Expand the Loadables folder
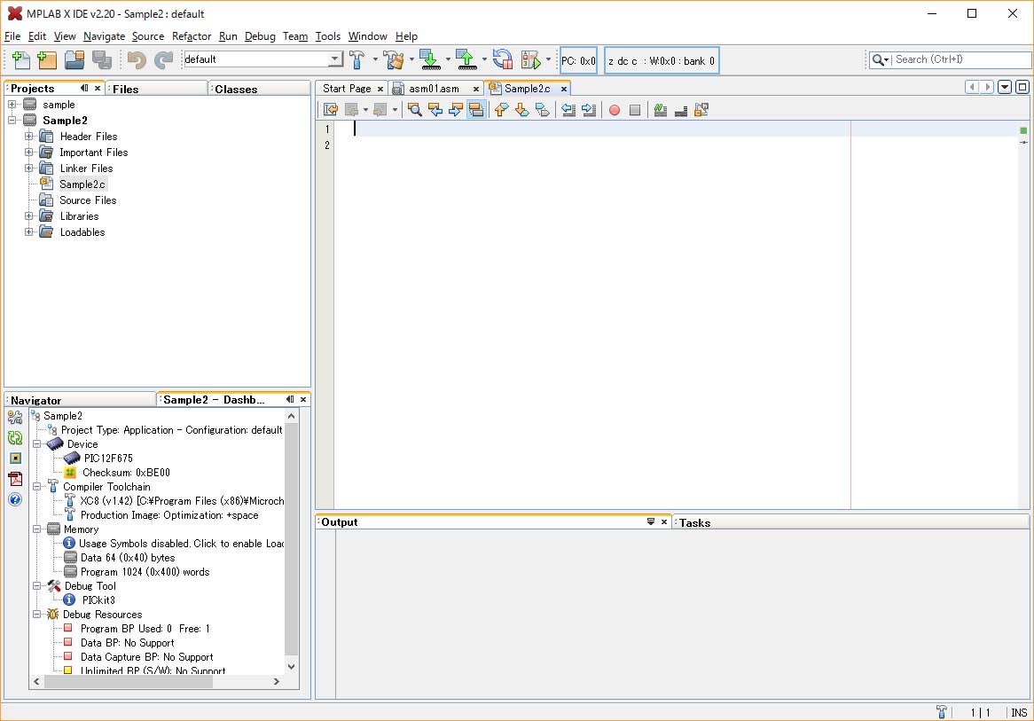The width and height of the screenshot is (1034, 721). (x=29, y=231)
